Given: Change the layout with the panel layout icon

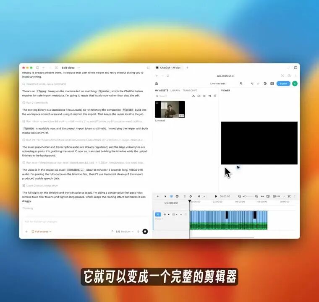Looking at the screenshot, I should (272, 83).
